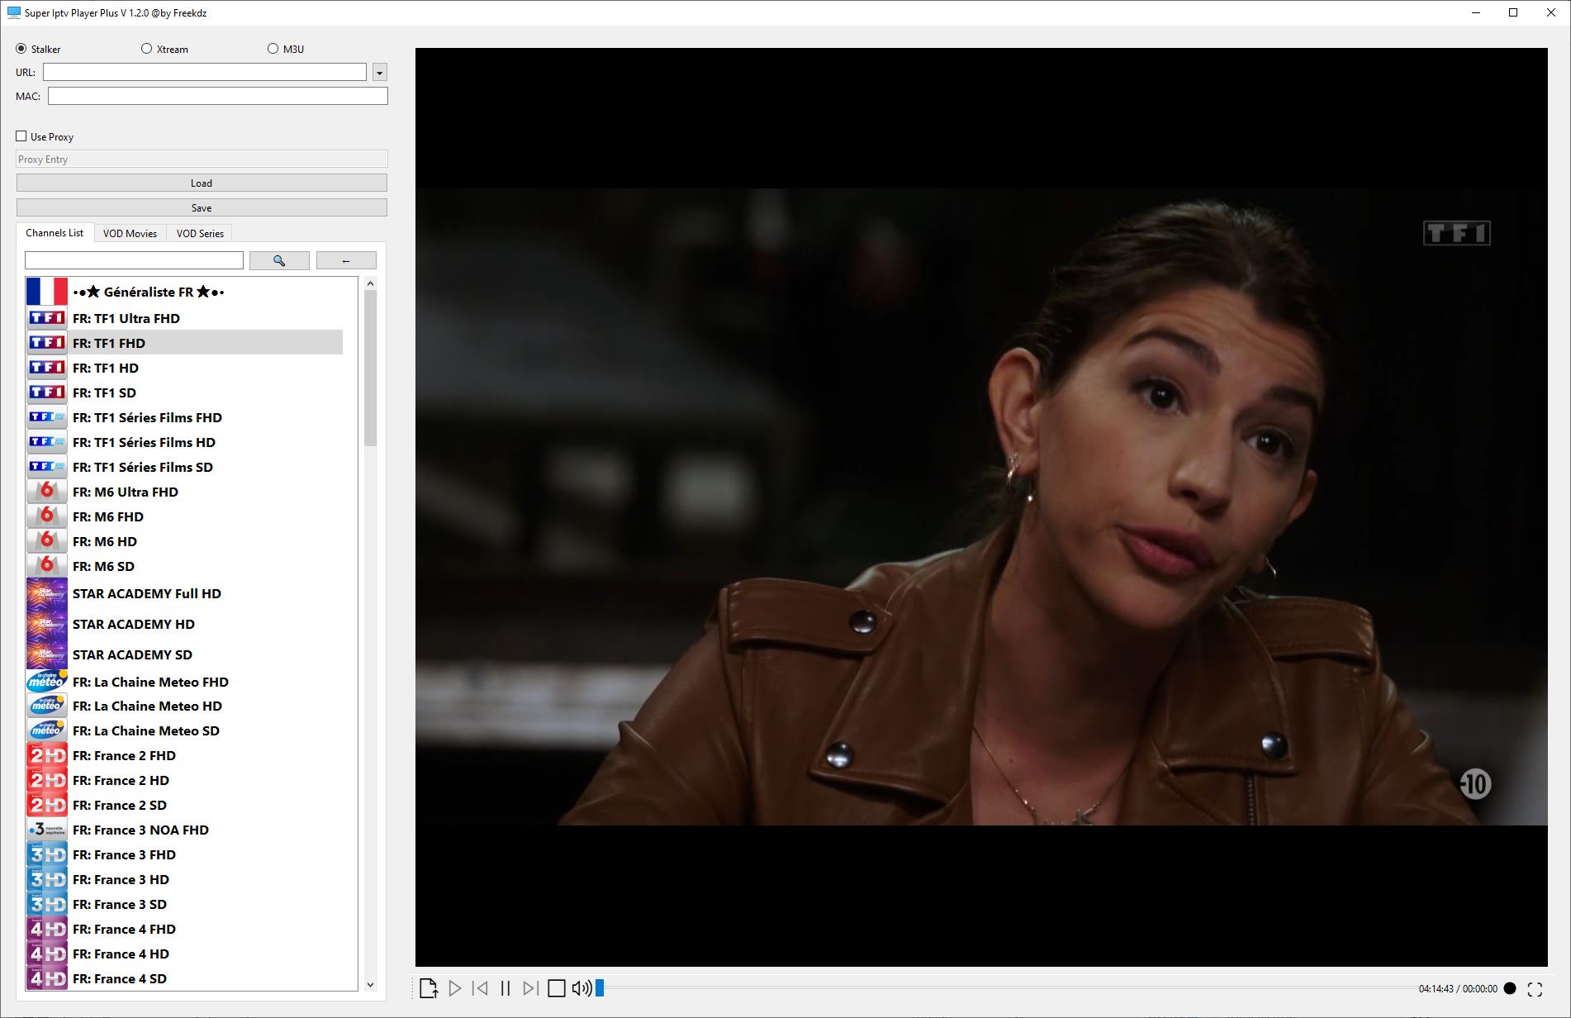Click the channel list scrollbar thumb
This screenshot has height=1018, width=1571.
tap(370, 368)
